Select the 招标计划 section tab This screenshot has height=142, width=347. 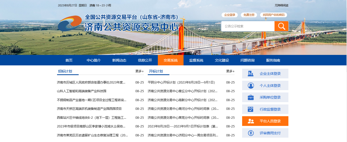tap(65, 71)
